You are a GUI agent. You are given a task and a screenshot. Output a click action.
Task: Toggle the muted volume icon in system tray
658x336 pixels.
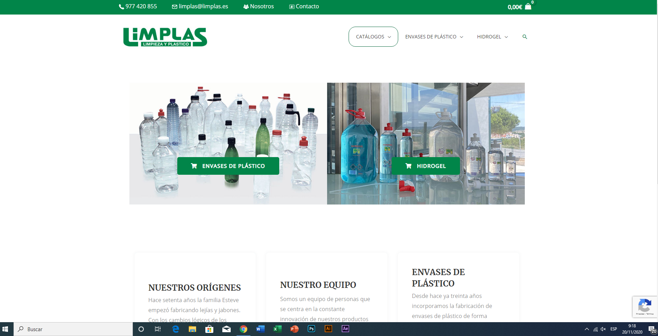pos(603,329)
